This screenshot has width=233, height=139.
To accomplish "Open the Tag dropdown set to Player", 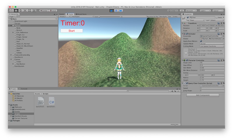I will point(197,20).
